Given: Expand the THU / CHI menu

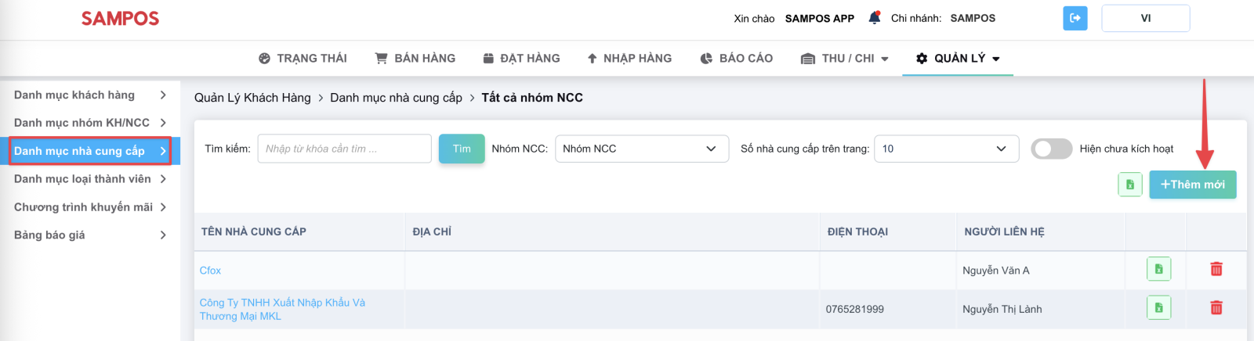Looking at the screenshot, I should (845, 59).
